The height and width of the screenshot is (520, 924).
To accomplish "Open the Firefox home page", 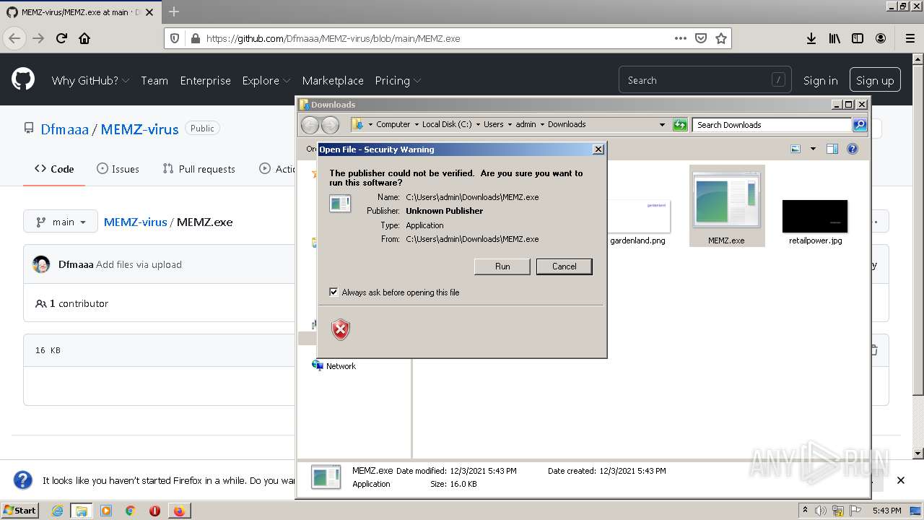I will 84,38.
